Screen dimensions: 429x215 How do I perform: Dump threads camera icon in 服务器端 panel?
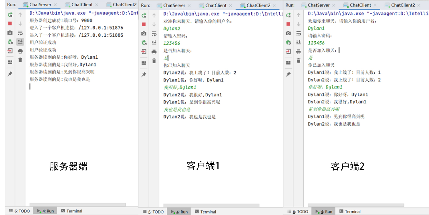(x=10, y=33)
